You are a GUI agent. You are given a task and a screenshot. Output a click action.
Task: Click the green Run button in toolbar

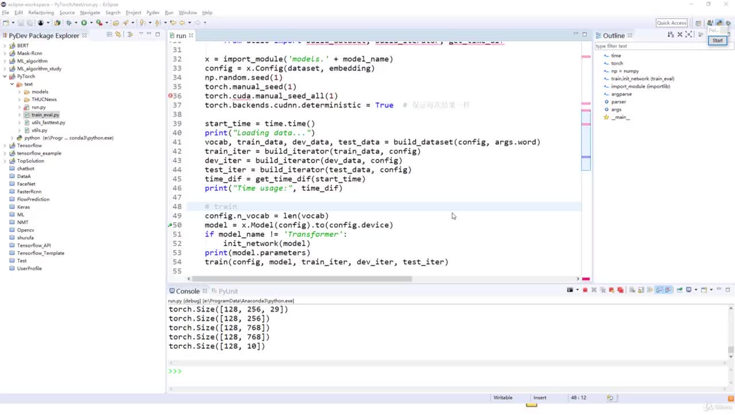click(84, 23)
